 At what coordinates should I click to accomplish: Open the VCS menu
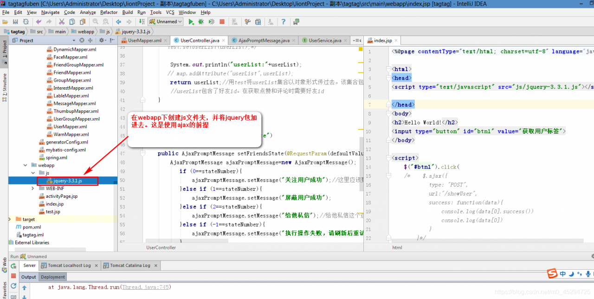pos(170,13)
